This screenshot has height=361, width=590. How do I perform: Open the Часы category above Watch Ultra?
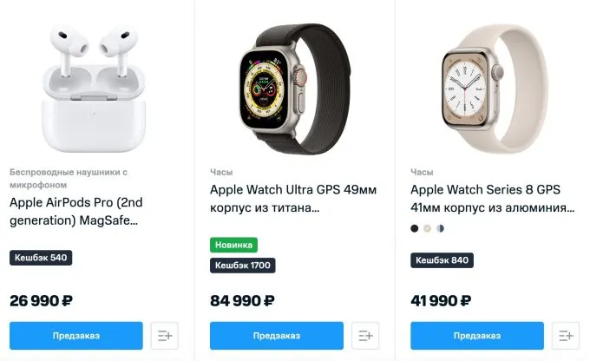(x=221, y=172)
